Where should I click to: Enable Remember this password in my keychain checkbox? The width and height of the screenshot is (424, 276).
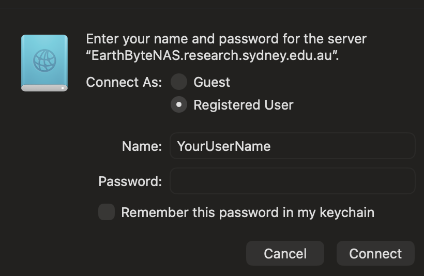pyautogui.click(x=107, y=212)
